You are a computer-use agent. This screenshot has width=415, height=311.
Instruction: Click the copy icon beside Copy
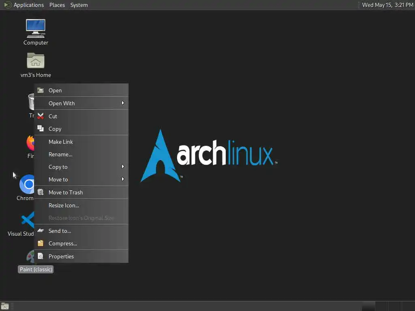pyautogui.click(x=41, y=128)
